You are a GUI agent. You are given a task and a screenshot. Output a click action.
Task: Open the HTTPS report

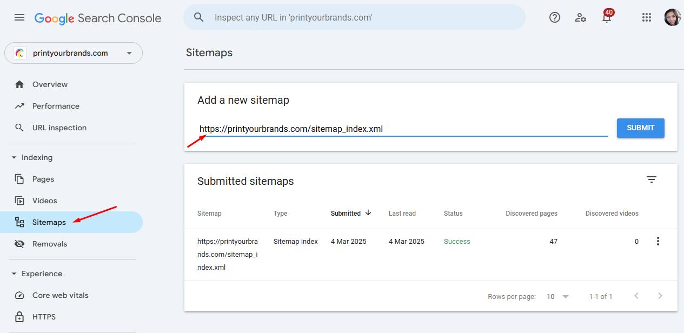(71, 317)
